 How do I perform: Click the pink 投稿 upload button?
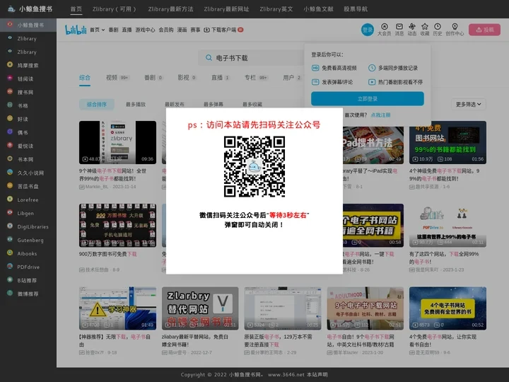coord(484,30)
